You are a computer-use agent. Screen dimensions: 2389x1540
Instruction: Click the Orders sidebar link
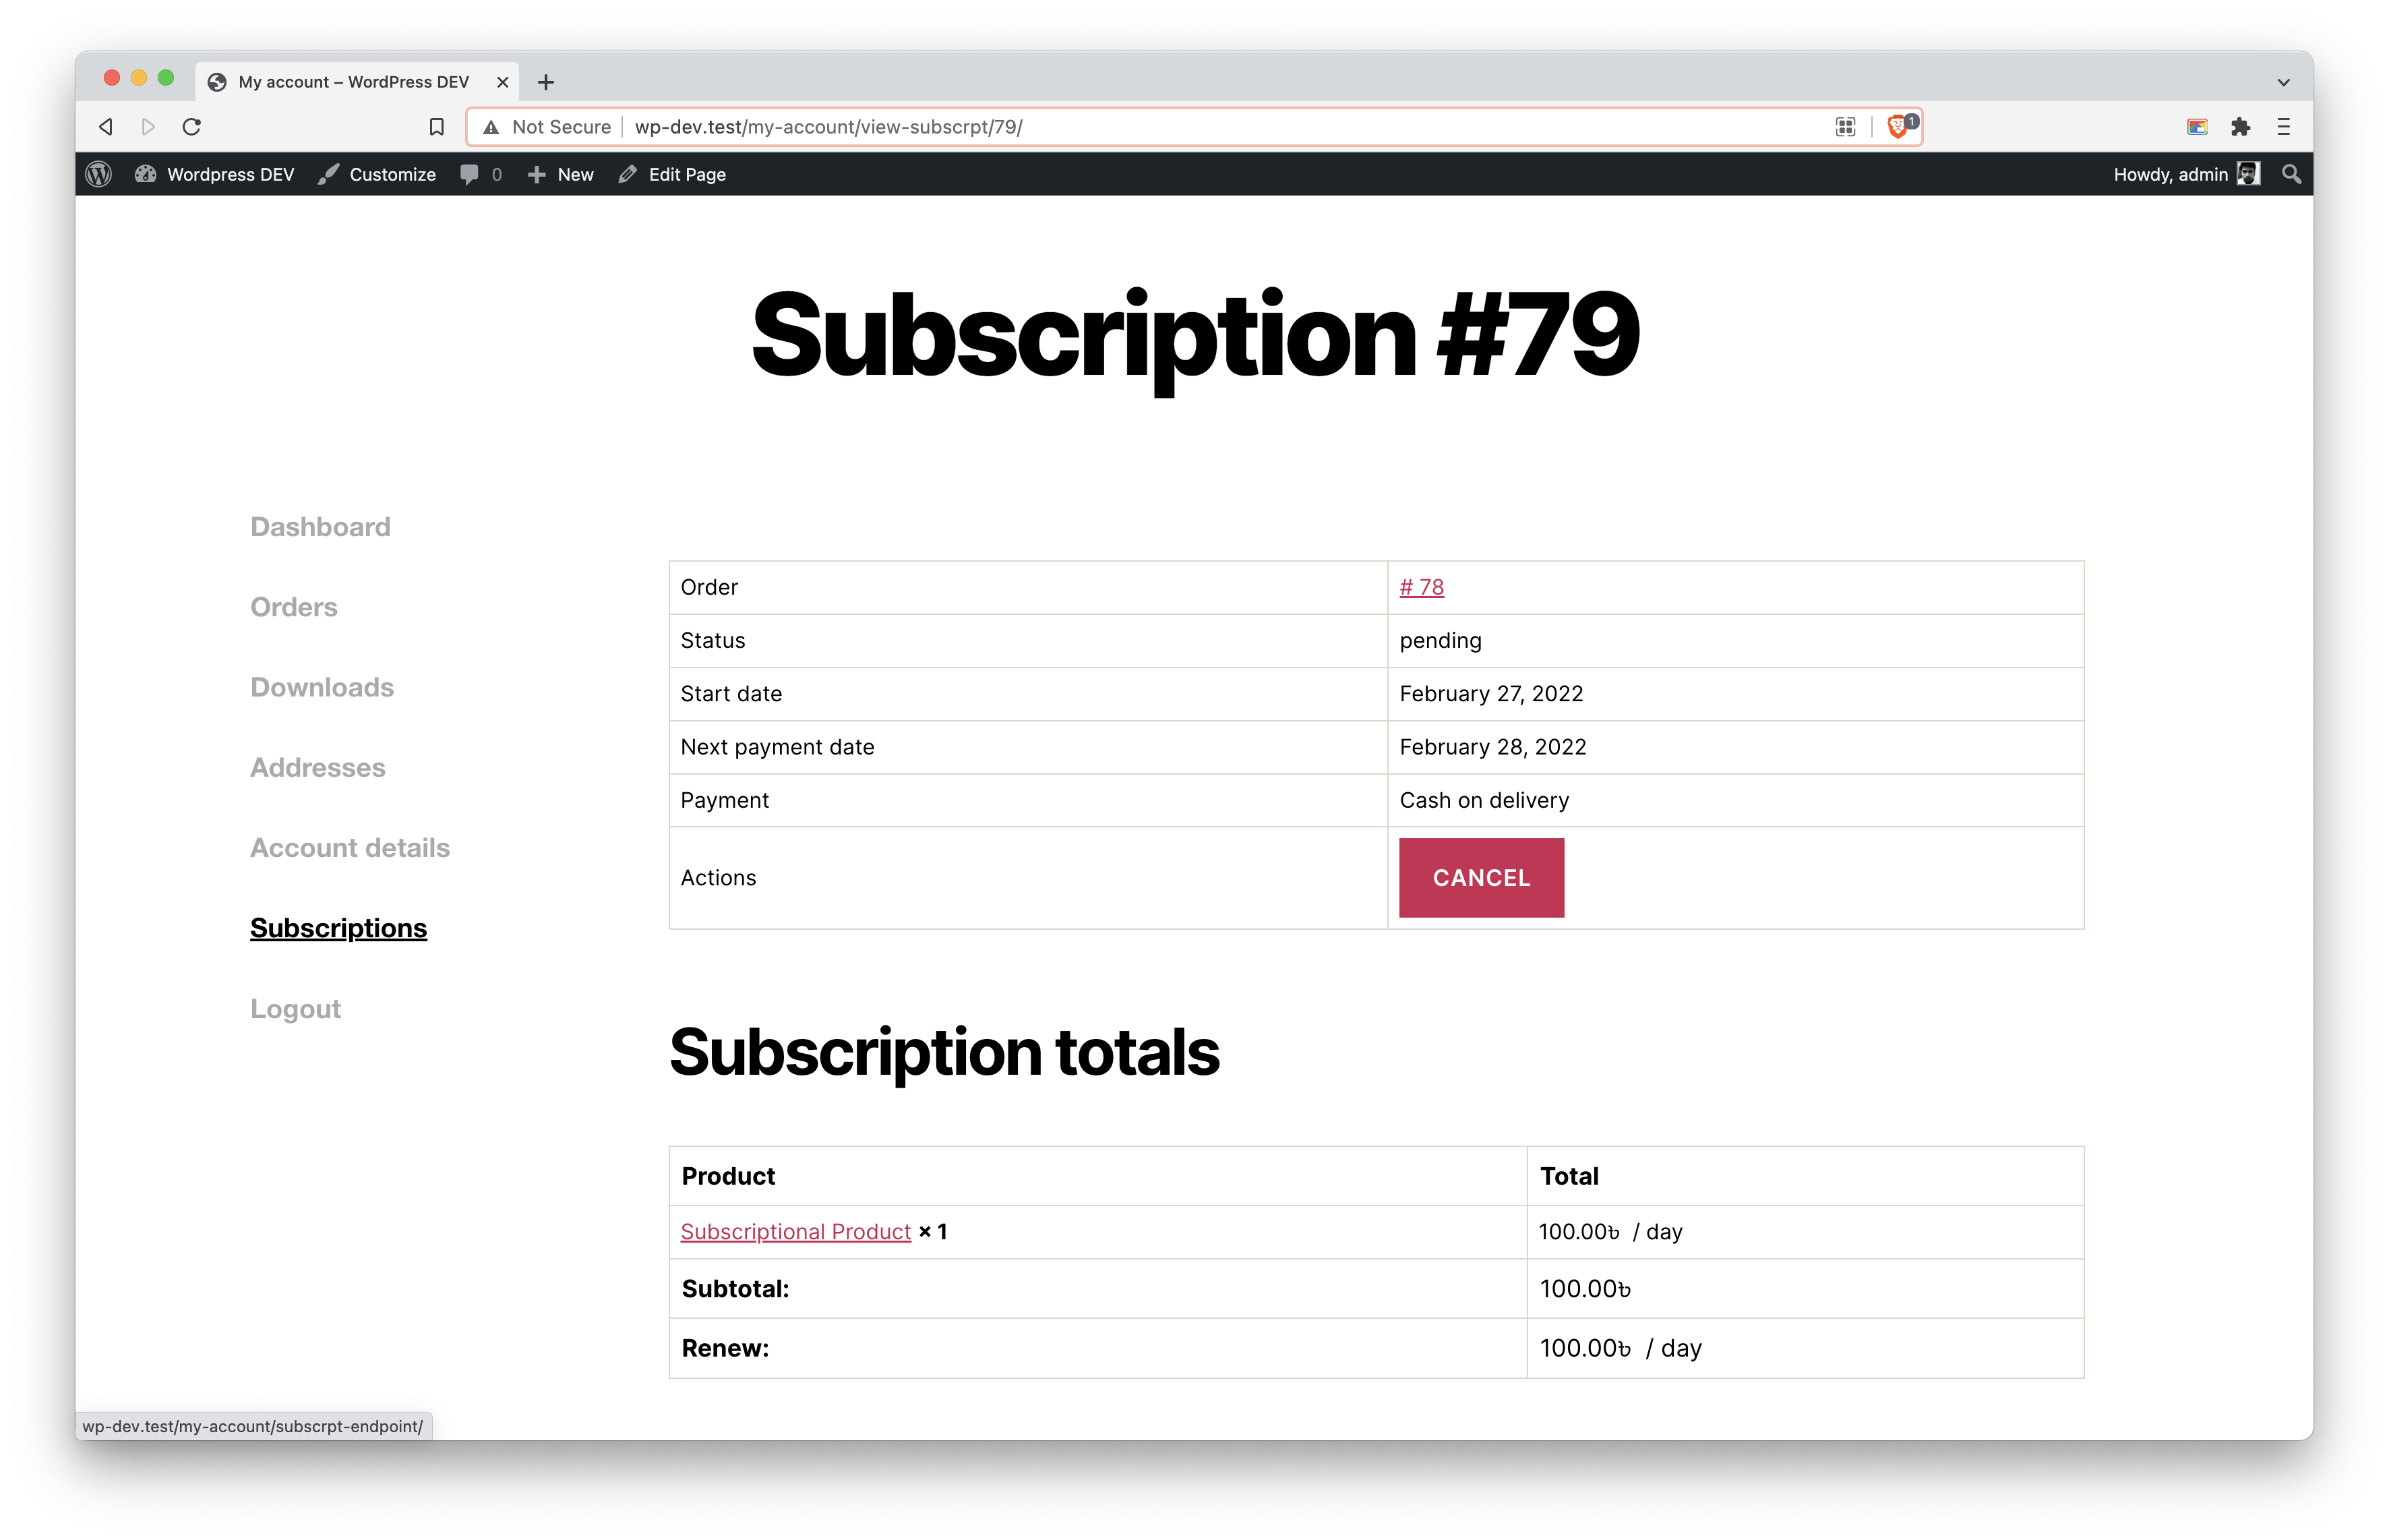tap(295, 606)
